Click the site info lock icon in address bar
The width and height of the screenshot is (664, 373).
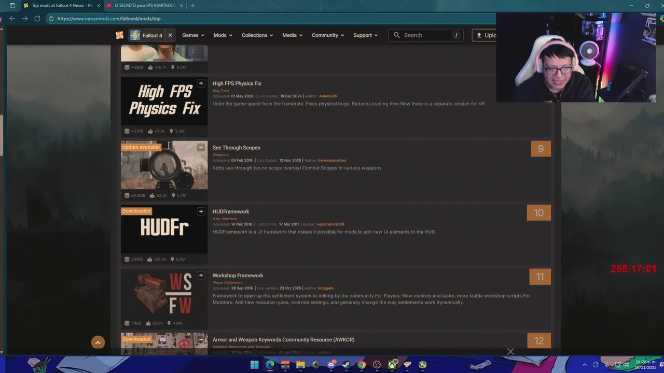click(51, 19)
